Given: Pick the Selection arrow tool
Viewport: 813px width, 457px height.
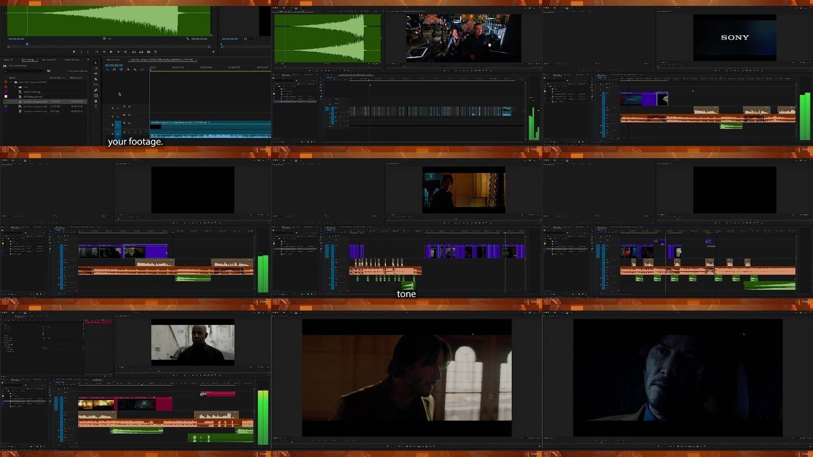Looking at the screenshot, I should tap(96, 63).
